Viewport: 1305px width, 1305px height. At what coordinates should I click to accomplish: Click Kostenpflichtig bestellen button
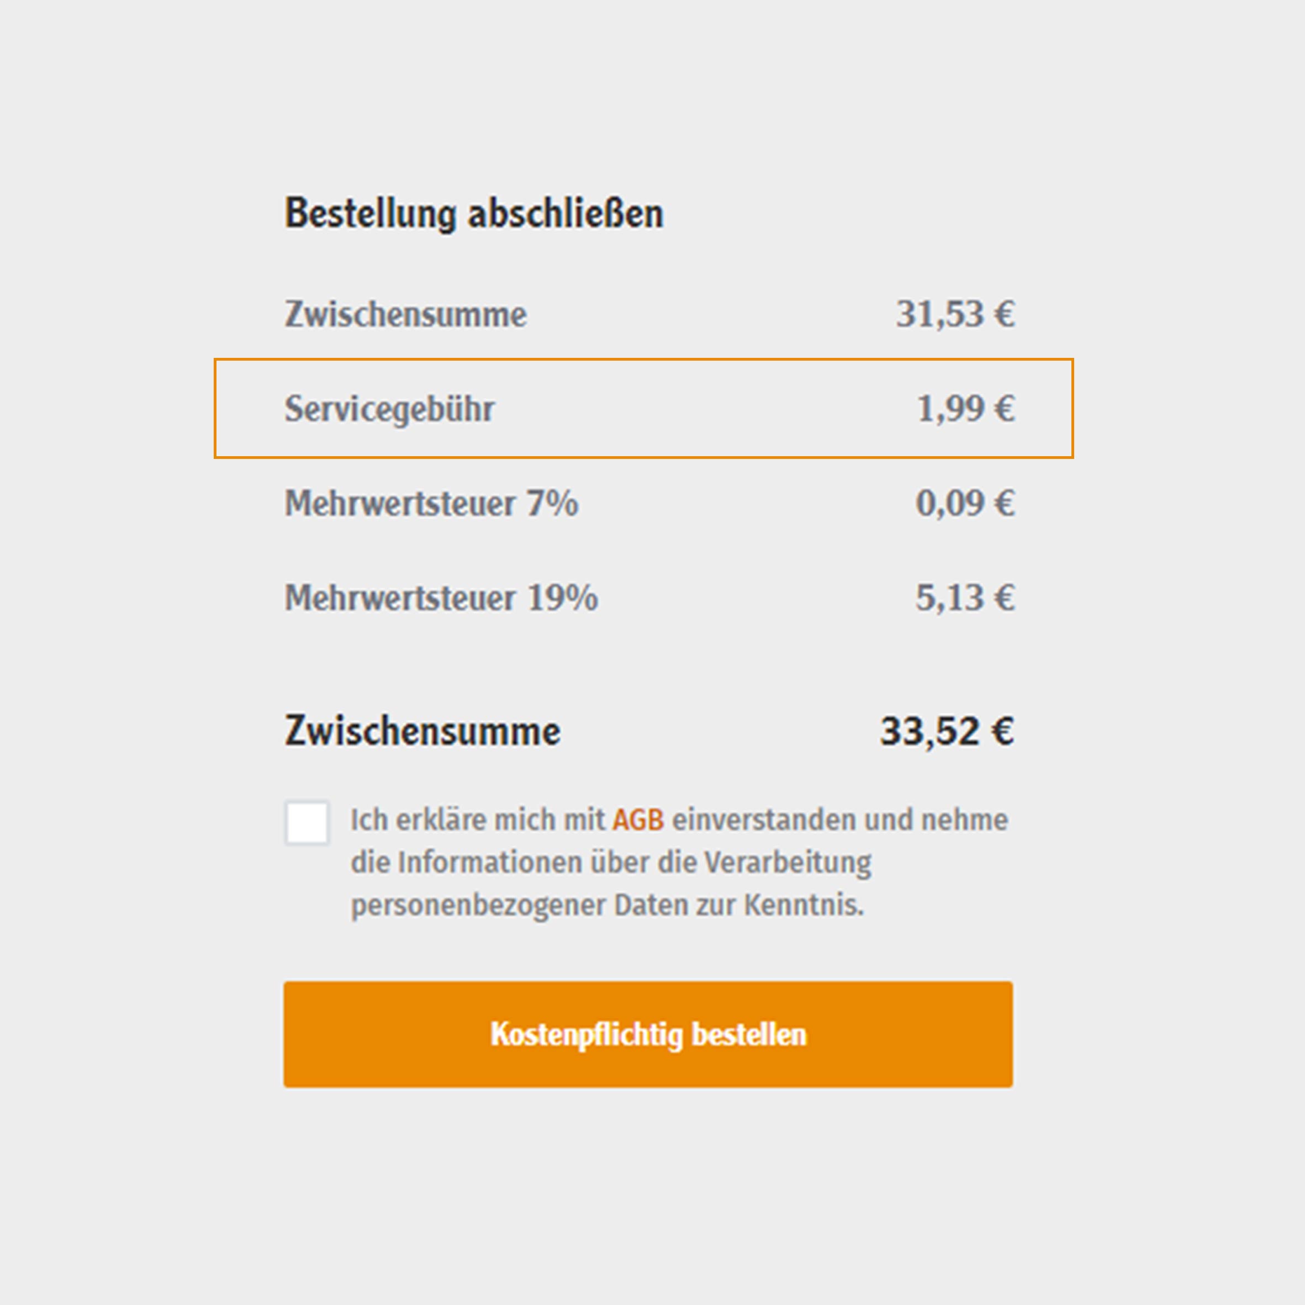(648, 1034)
